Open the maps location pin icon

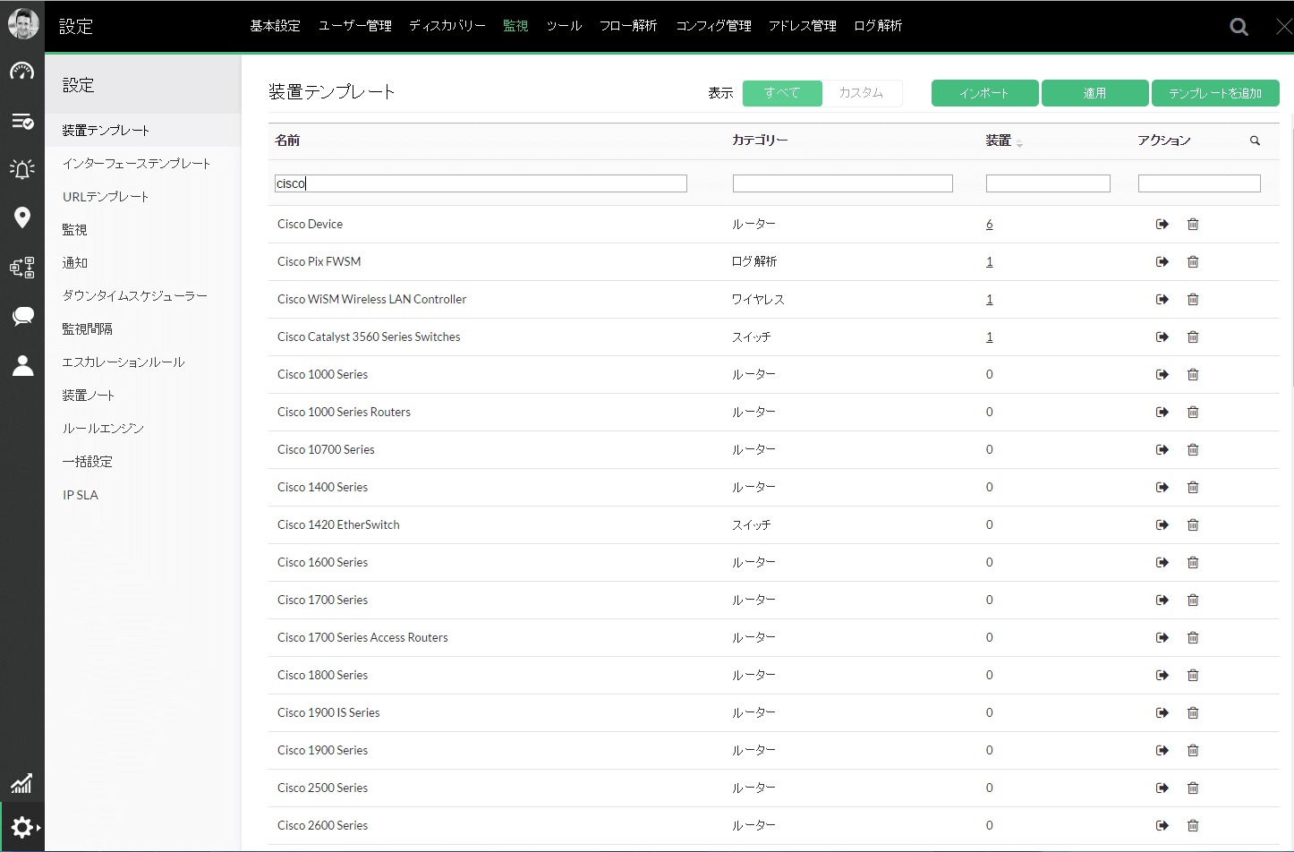click(22, 217)
